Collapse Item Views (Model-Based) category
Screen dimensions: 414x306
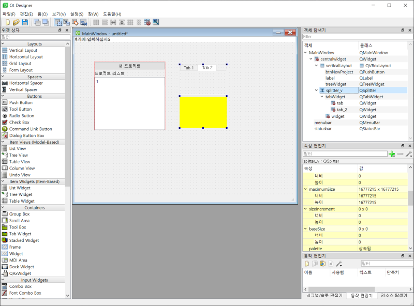pos(3,142)
